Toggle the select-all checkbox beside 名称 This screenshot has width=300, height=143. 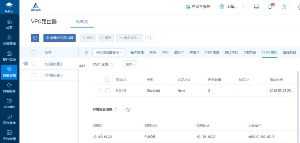[34, 52]
